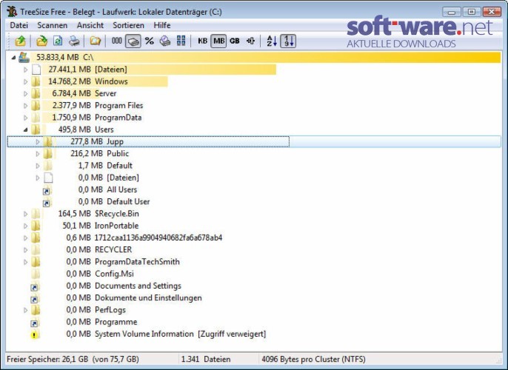Expand the Program Files folder node

26,106
